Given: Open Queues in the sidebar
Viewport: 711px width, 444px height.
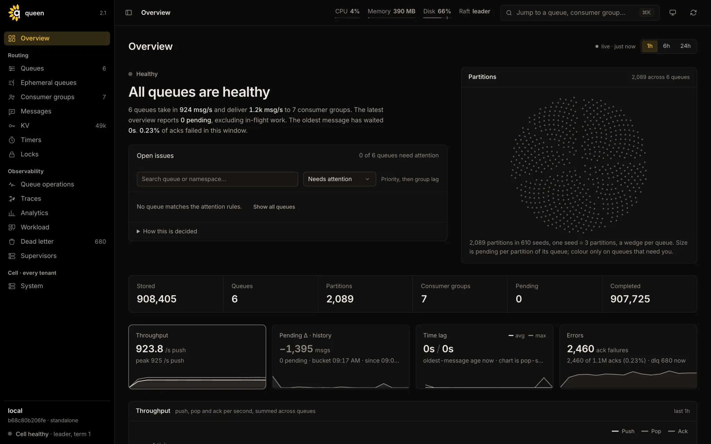Looking at the screenshot, I should tap(57, 68).
